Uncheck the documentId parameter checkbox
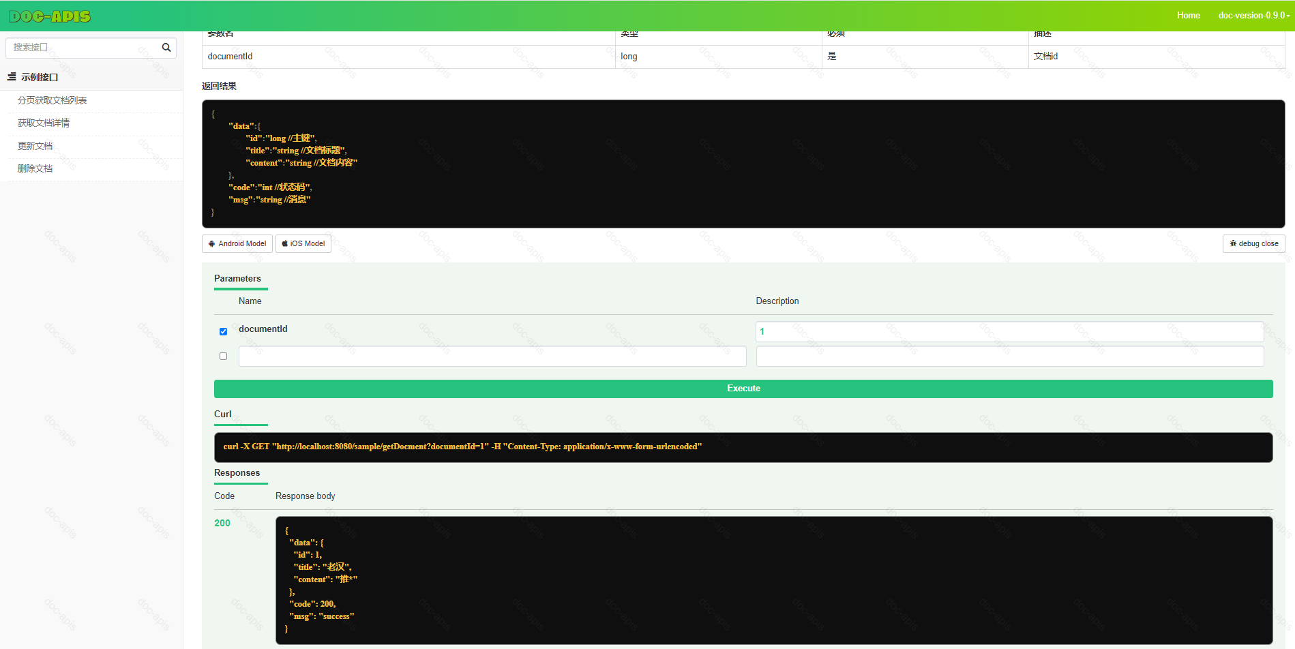This screenshot has width=1295, height=649. coord(223,331)
